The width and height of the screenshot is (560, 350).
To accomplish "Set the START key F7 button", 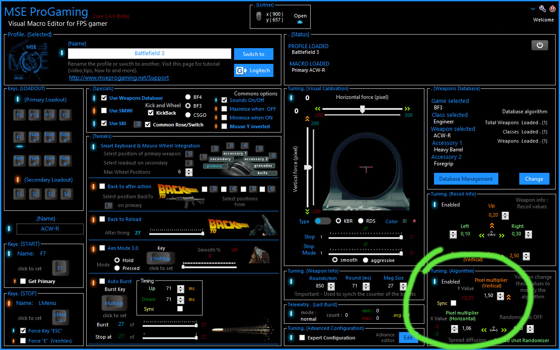I will tap(60, 268).
